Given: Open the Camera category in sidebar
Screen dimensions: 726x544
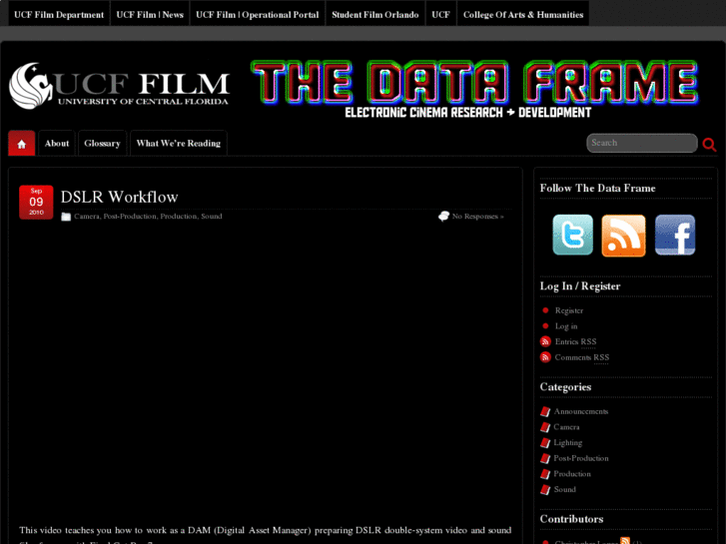Looking at the screenshot, I should coord(567,427).
